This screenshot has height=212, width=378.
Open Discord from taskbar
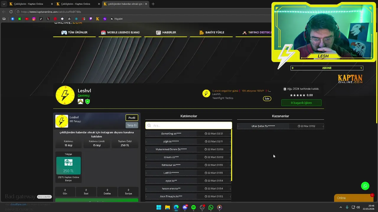pyautogui.click(x=185, y=207)
